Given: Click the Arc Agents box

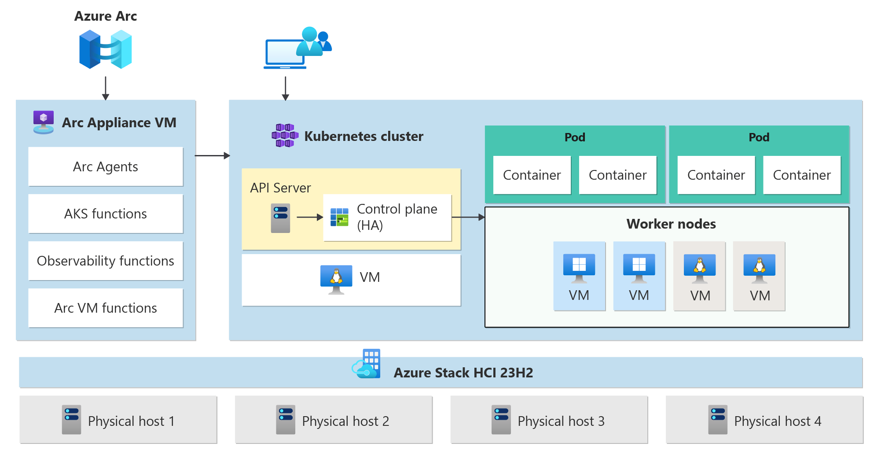Looking at the screenshot, I should (106, 166).
